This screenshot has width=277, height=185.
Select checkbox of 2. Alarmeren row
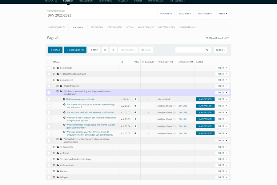tap(49, 80)
